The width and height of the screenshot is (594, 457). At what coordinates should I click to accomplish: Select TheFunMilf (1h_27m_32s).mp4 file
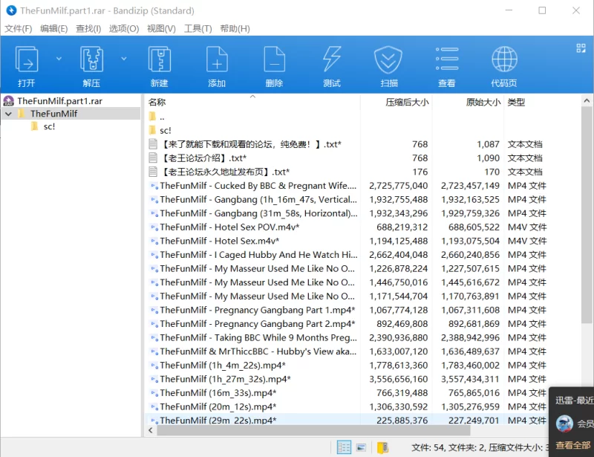point(226,379)
